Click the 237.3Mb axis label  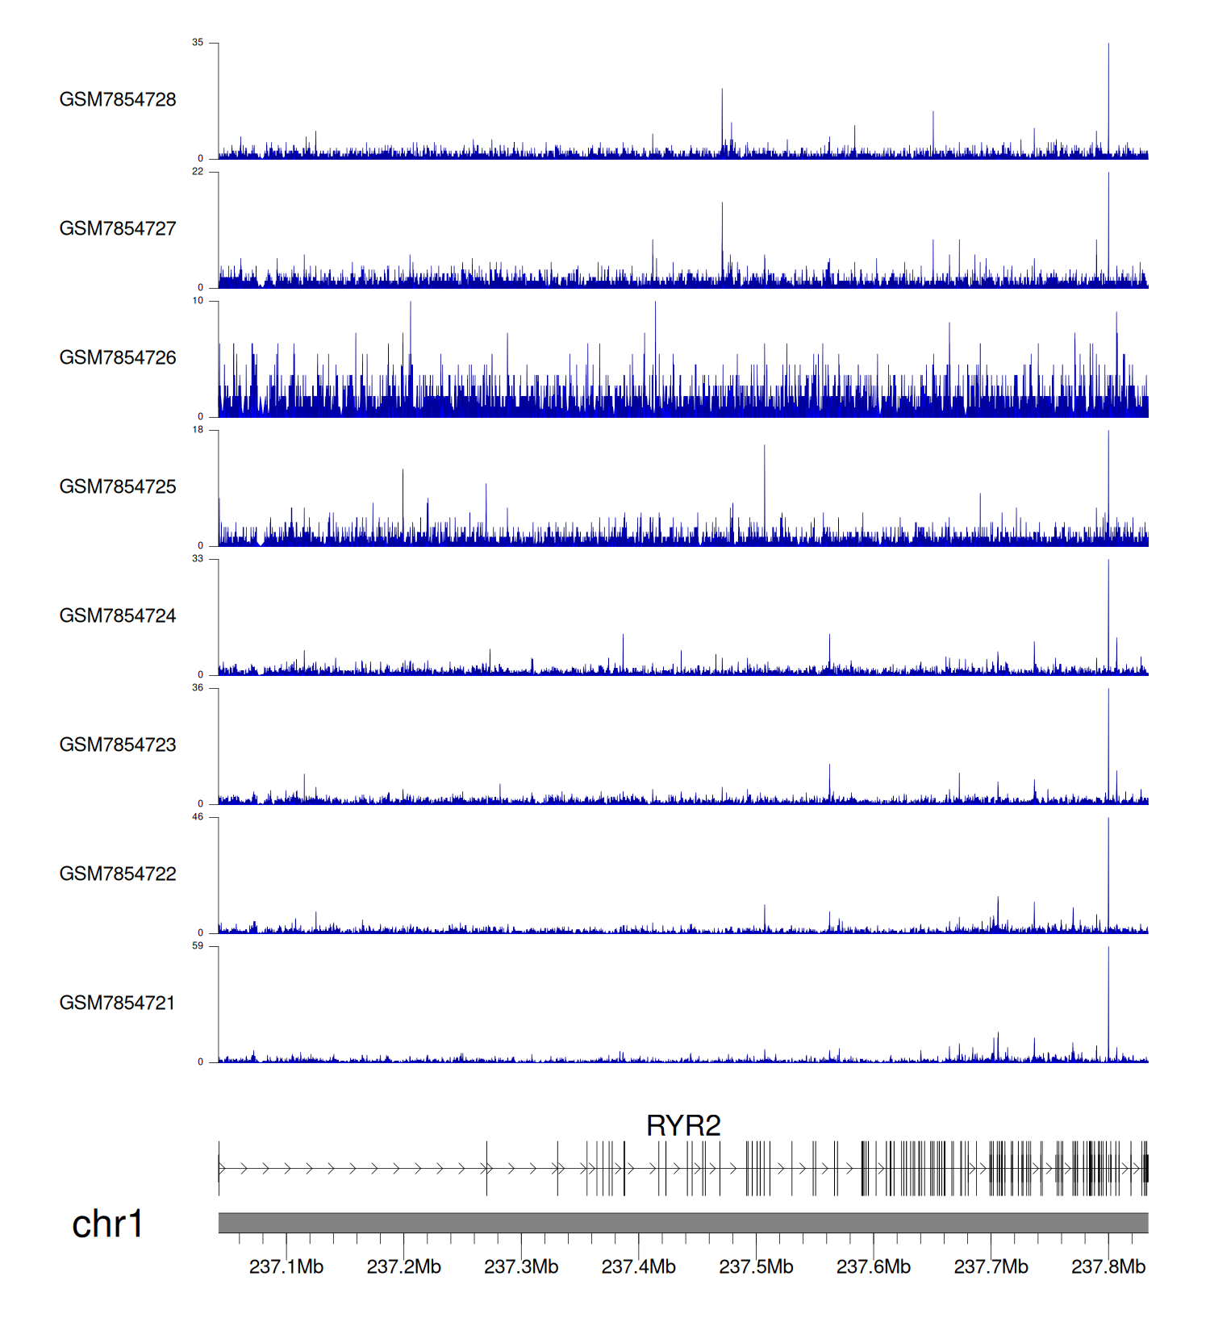(x=521, y=1266)
